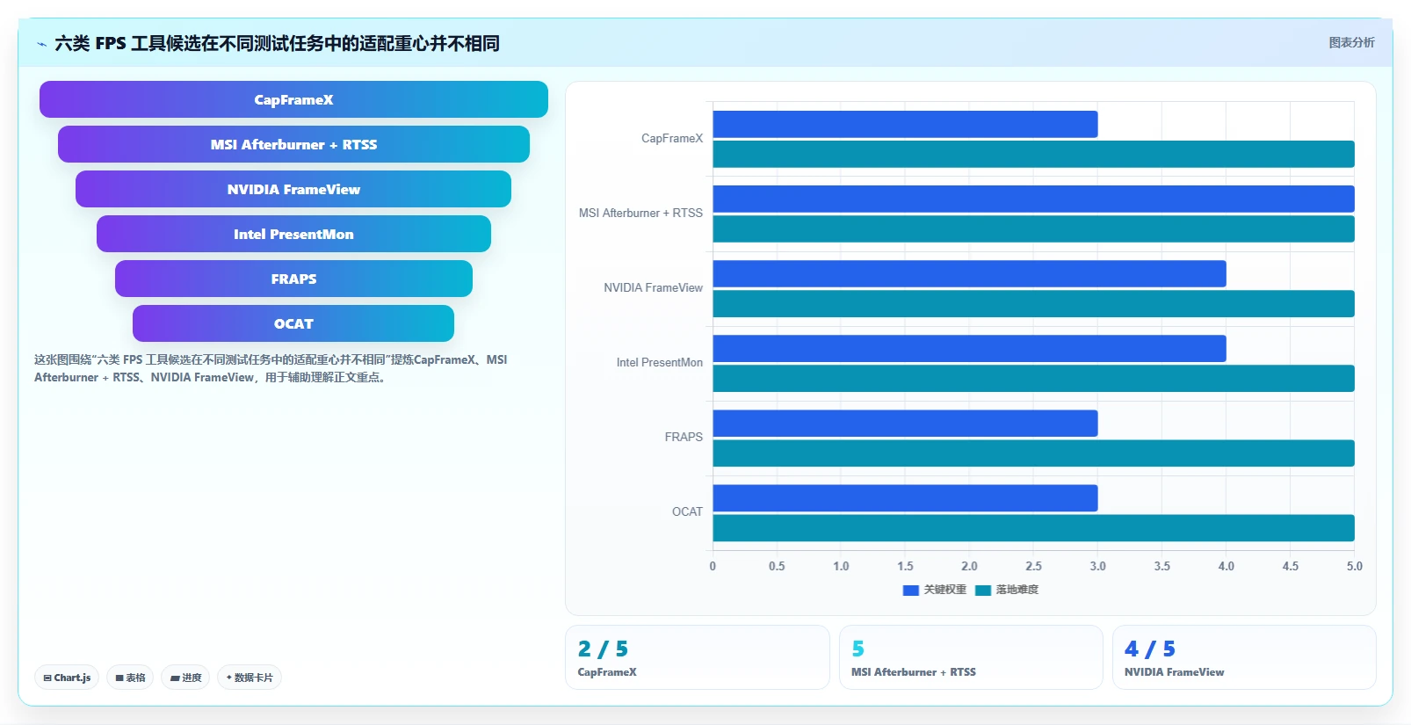Select the NVIDIA FrameView funnel bar
Viewport: 1411px width, 725px height.
click(x=293, y=189)
